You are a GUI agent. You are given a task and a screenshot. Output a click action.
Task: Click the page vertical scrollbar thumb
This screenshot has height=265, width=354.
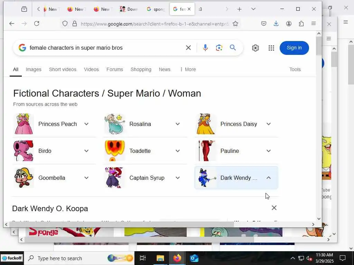(x=319, y=46)
